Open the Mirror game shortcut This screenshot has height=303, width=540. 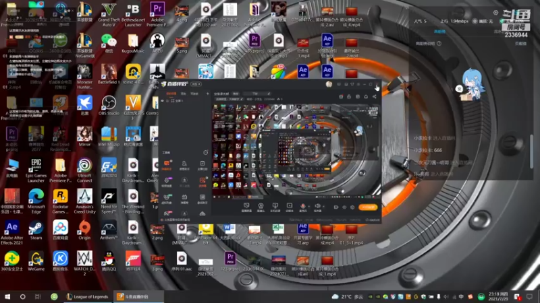pyautogui.click(x=84, y=137)
